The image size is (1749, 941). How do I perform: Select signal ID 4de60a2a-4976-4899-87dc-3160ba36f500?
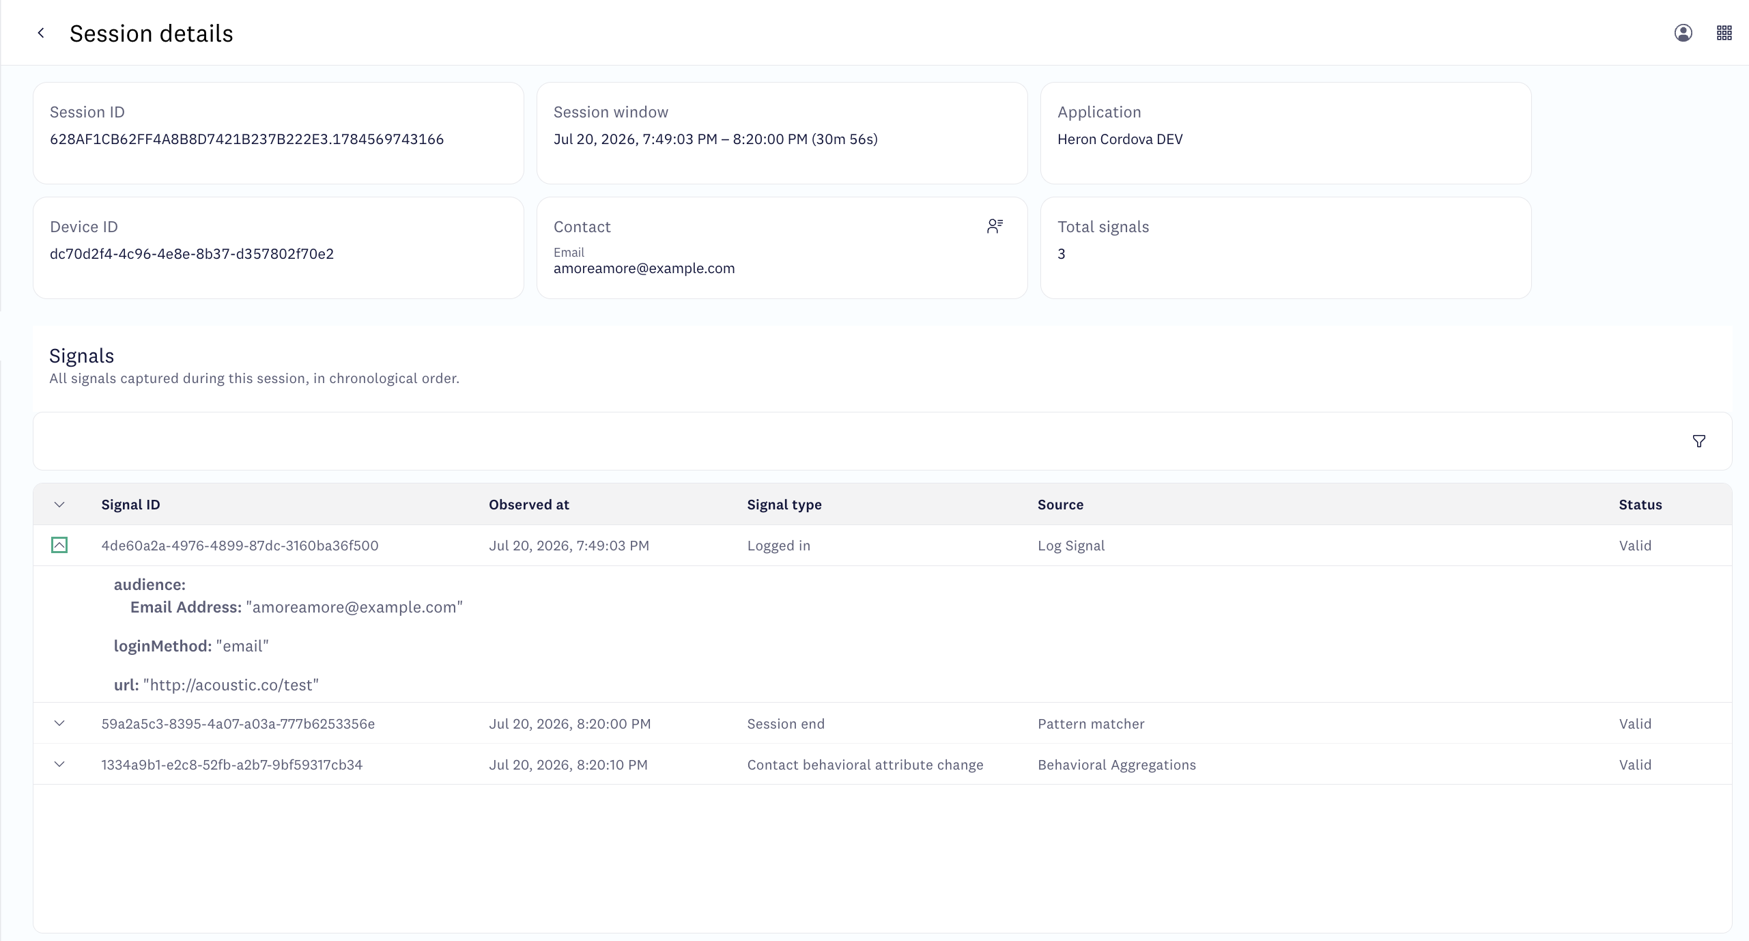tap(240, 546)
